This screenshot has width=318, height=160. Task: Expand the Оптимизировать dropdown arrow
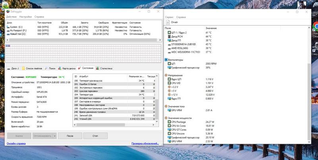pos(54,136)
